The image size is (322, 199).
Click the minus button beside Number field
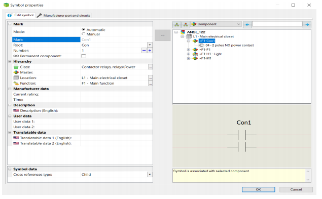click(x=144, y=51)
